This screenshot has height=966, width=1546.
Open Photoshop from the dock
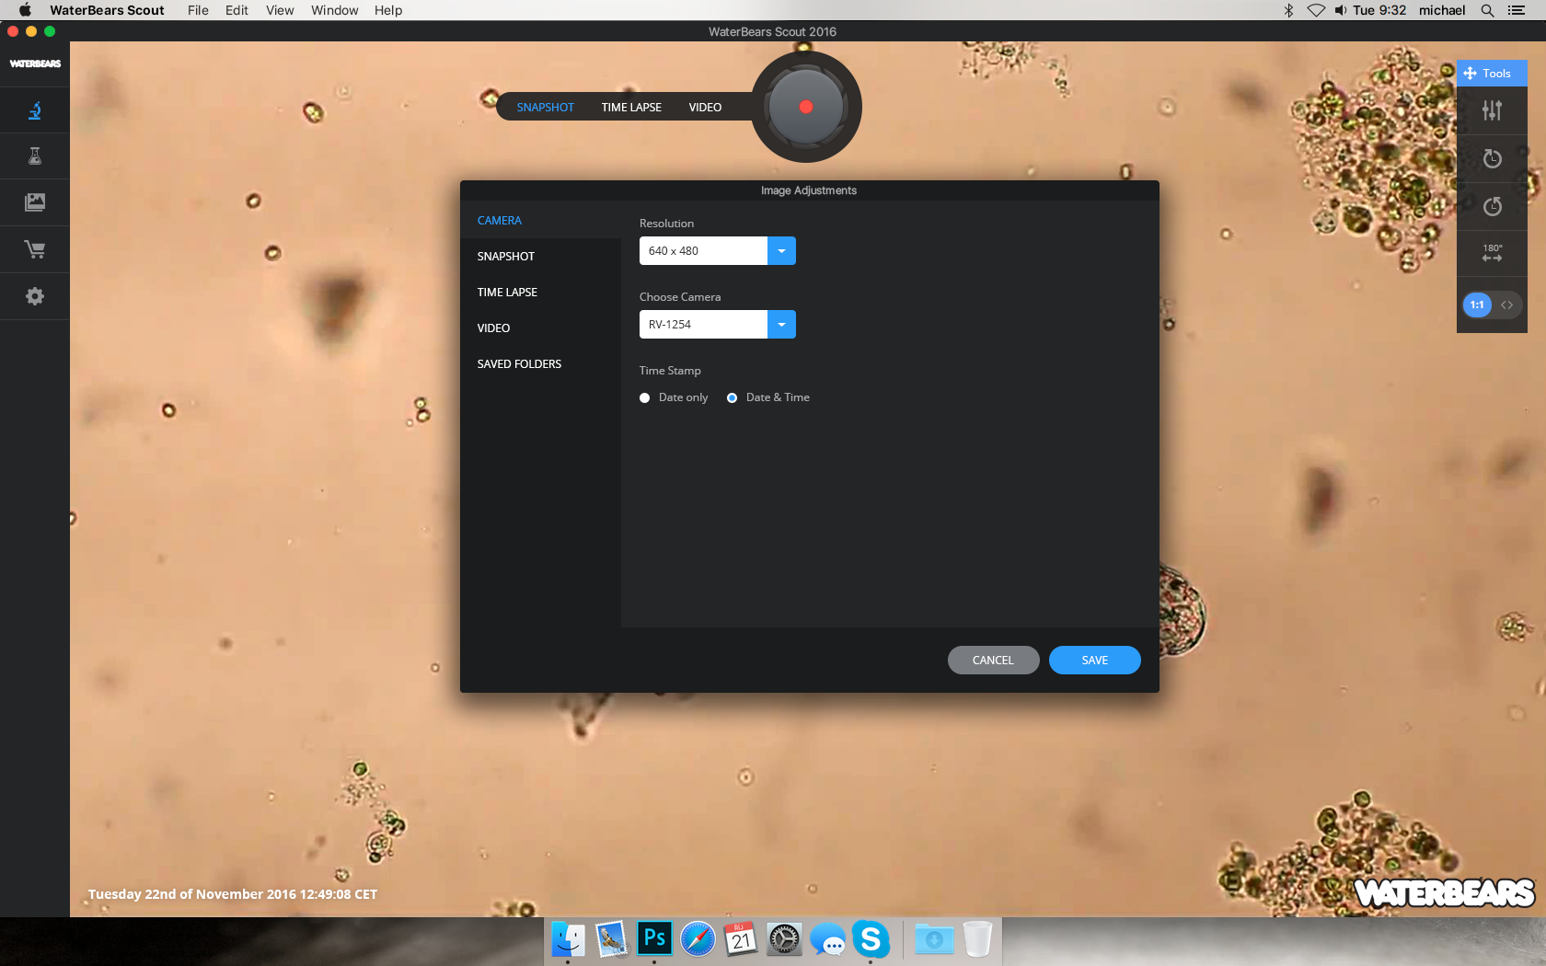[x=654, y=939]
